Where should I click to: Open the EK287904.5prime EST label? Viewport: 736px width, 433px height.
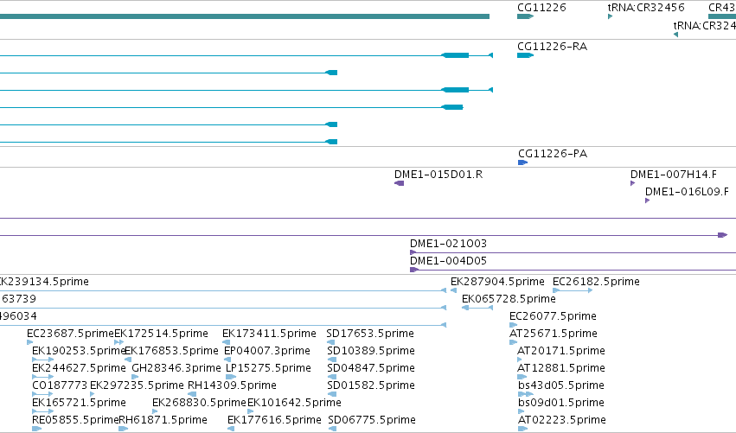pos(497,282)
